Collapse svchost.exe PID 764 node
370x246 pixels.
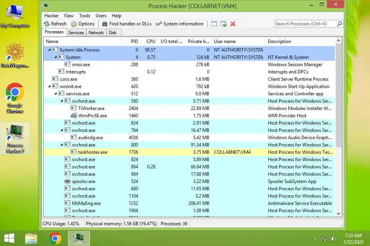pos(62,130)
